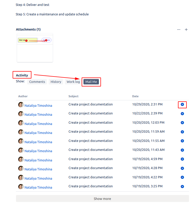The height and width of the screenshot is (204, 196).
Task: Expand the email dated 10/22/2020, 2:39 PM
Action: click(x=182, y=114)
